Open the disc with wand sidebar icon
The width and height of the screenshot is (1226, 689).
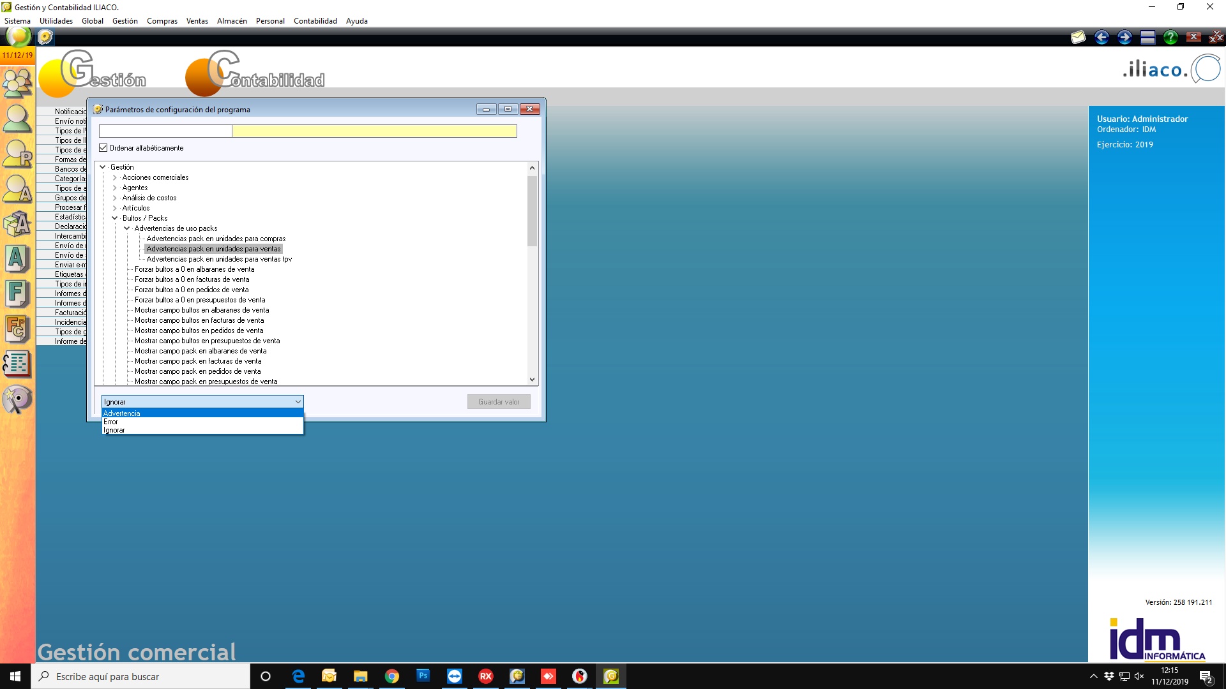tap(18, 399)
